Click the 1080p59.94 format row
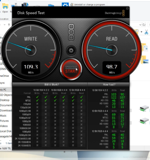The image size is (150, 160). click(50, 135)
